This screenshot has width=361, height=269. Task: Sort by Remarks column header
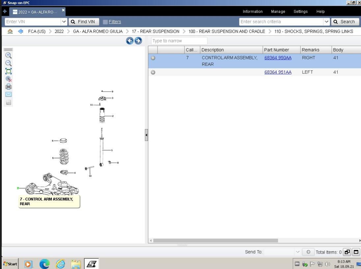pos(316,50)
